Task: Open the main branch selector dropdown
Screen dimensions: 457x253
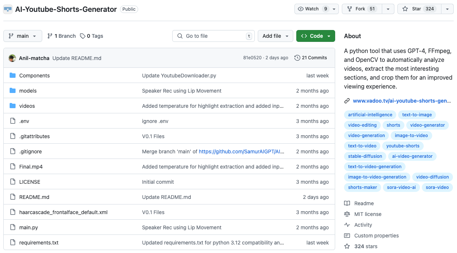Action: [x=23, y=36]
